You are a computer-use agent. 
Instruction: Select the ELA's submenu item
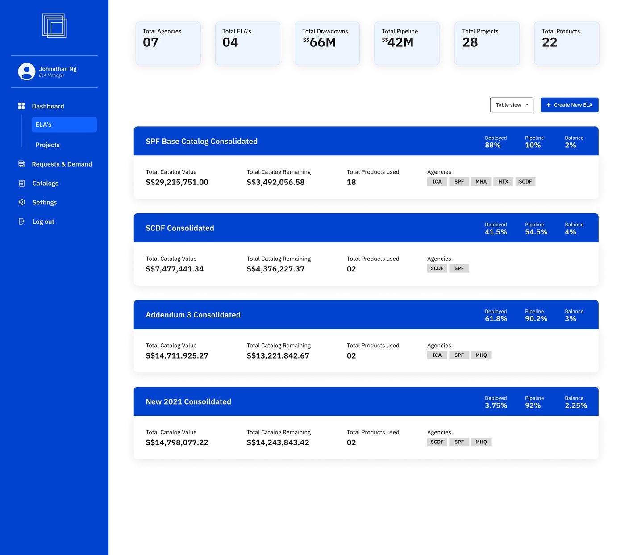(x=64, y=125)
